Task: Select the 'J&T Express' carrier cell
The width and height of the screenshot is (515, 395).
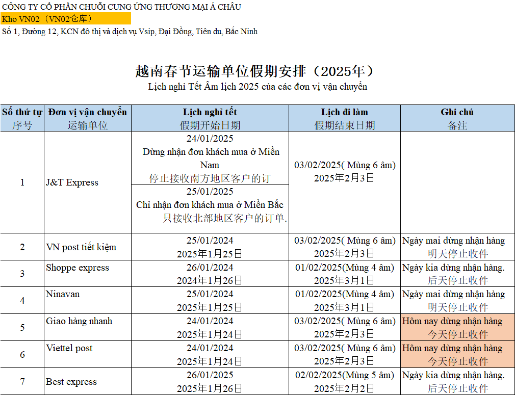Action: 88,182
